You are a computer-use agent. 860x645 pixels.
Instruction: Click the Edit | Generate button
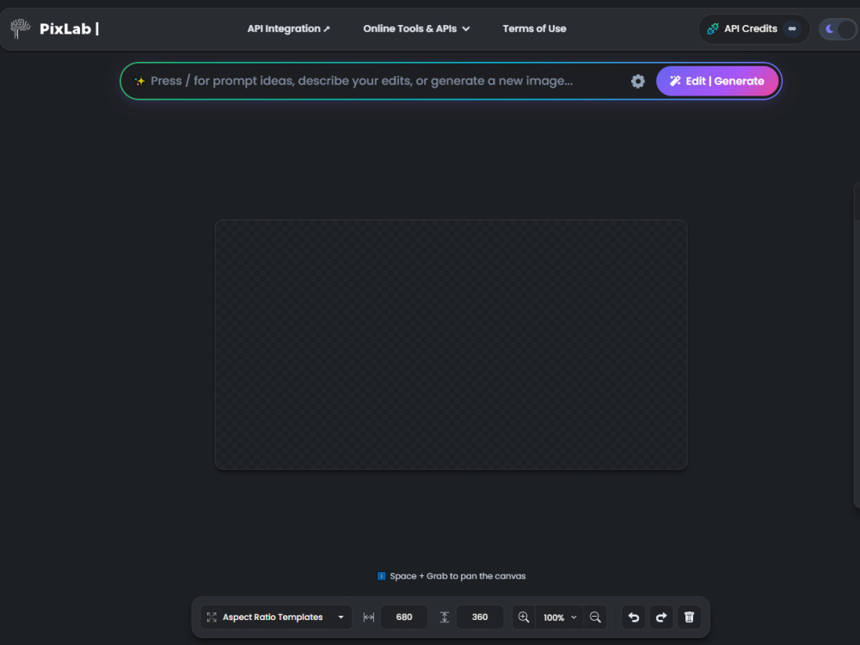[x=717, y=81]
